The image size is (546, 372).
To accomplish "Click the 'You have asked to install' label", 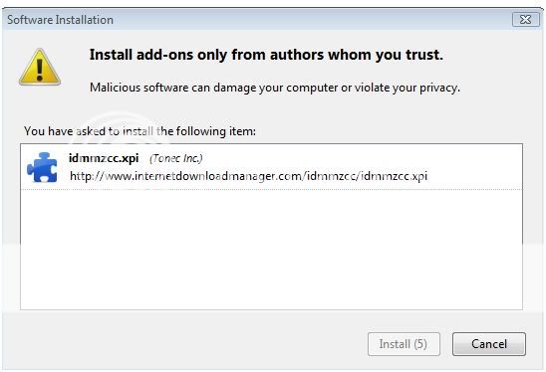I will (x=139, y=131).
